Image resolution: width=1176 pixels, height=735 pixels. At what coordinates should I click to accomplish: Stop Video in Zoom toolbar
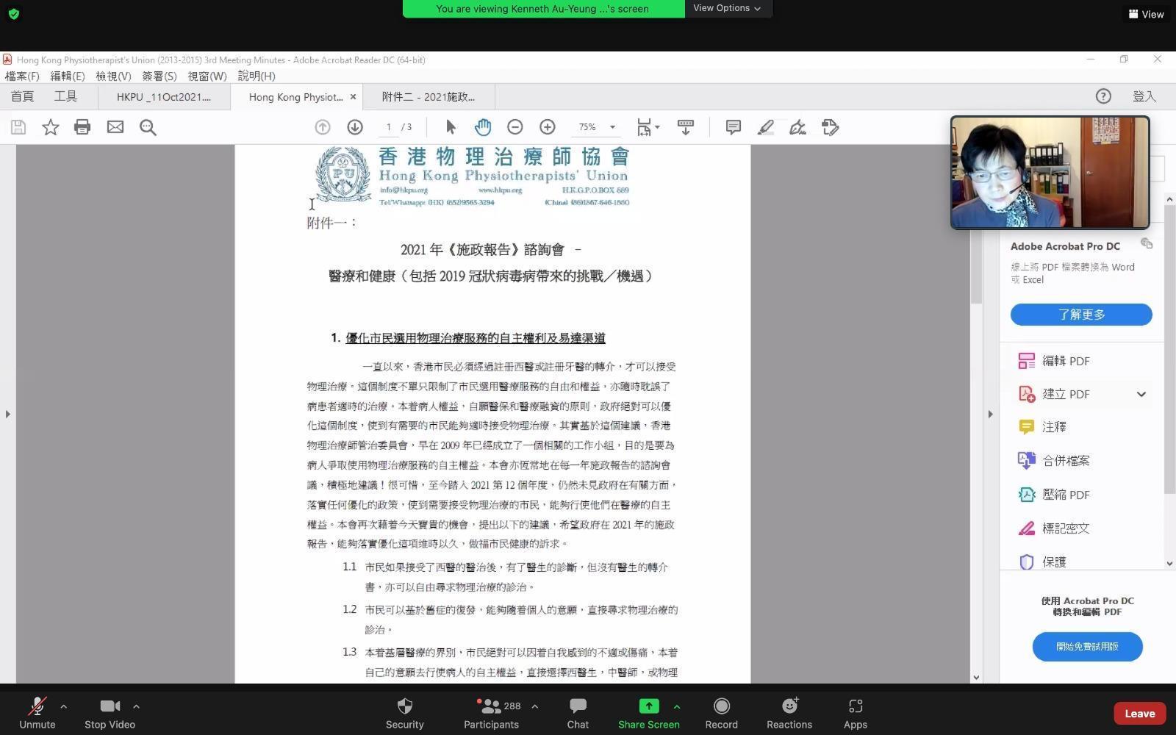[110, 713]
